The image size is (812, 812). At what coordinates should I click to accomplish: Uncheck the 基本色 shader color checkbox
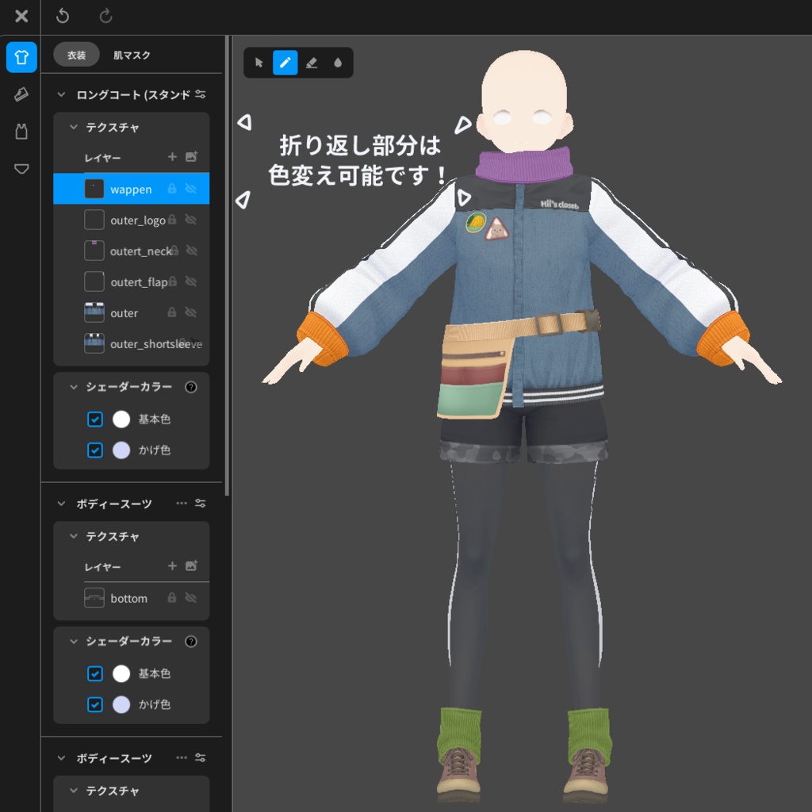tap(95, 419)
